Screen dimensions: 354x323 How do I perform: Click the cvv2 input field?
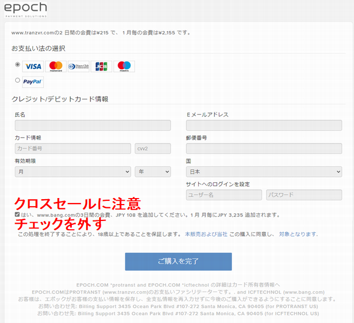(152, 148)
